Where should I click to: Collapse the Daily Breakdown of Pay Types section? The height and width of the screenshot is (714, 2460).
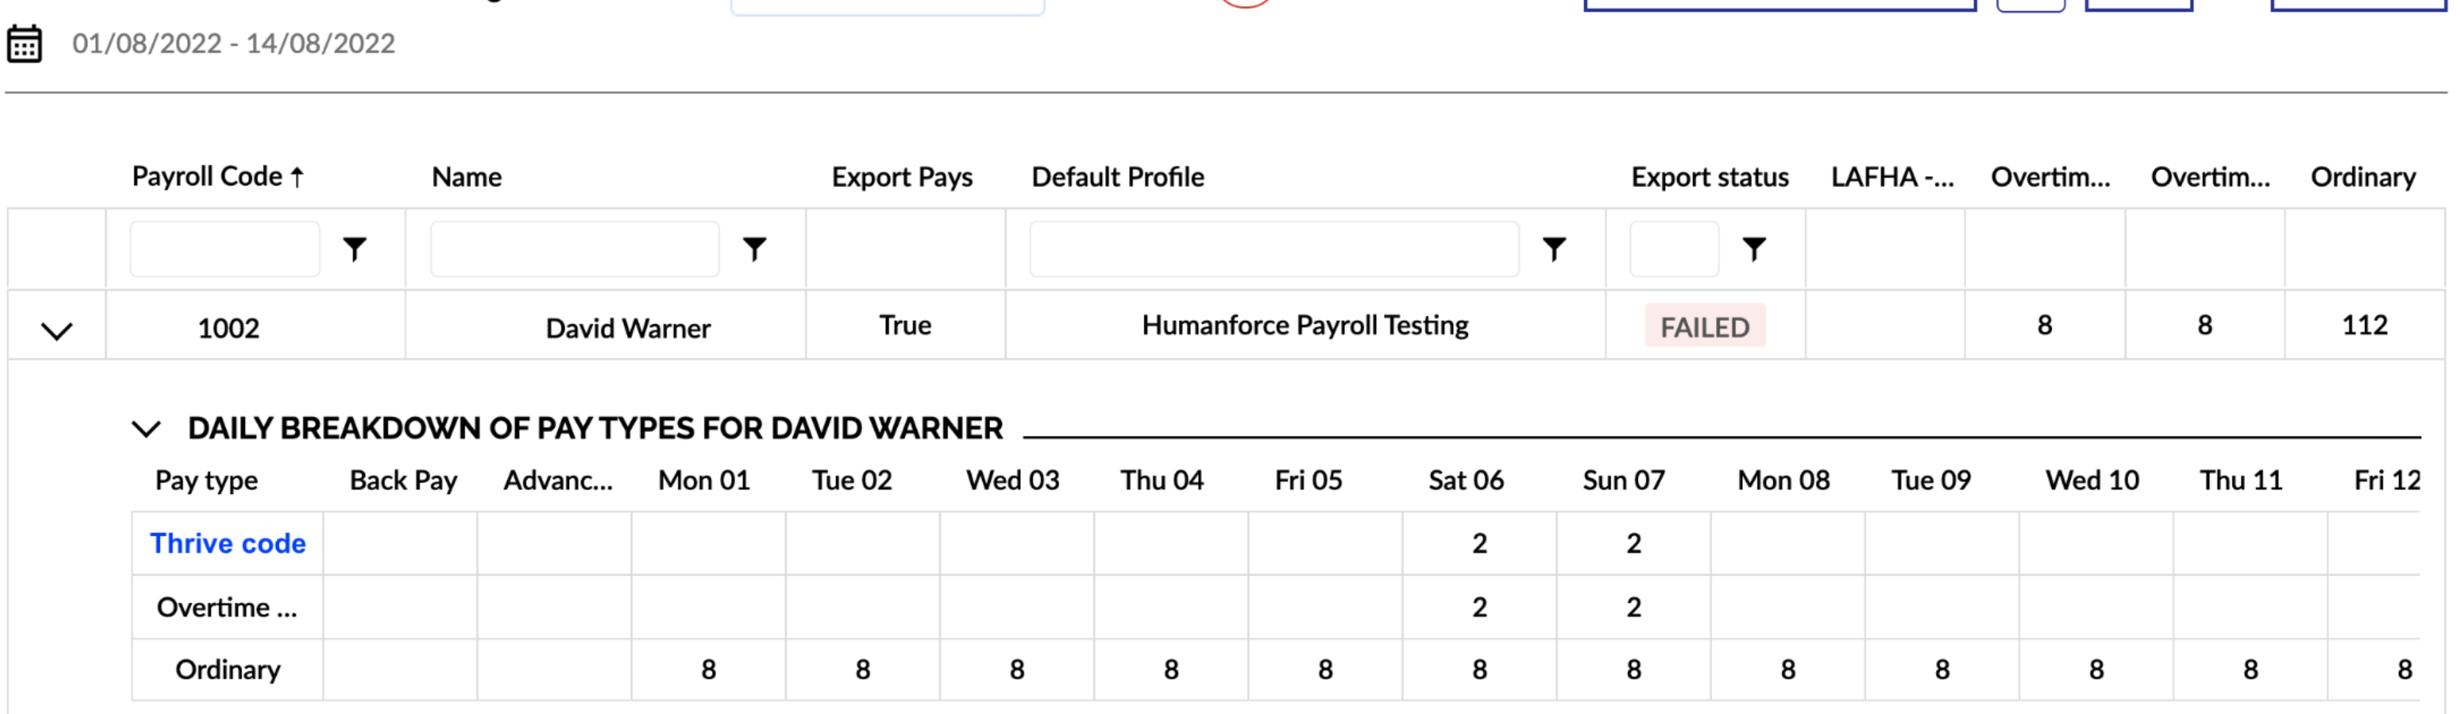coord(146,428)
